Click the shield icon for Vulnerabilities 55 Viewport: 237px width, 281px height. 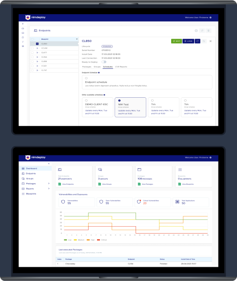pos(63,202)
